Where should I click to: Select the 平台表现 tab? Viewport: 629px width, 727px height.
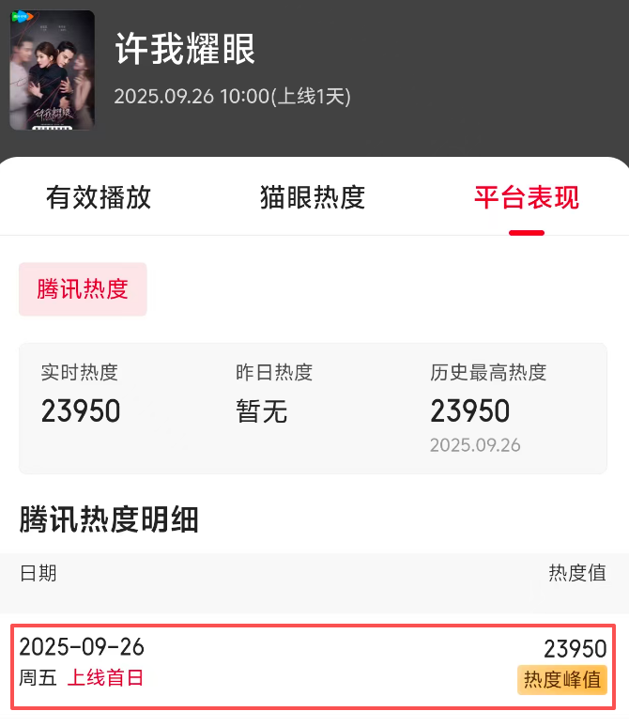[x=527, y=197]
